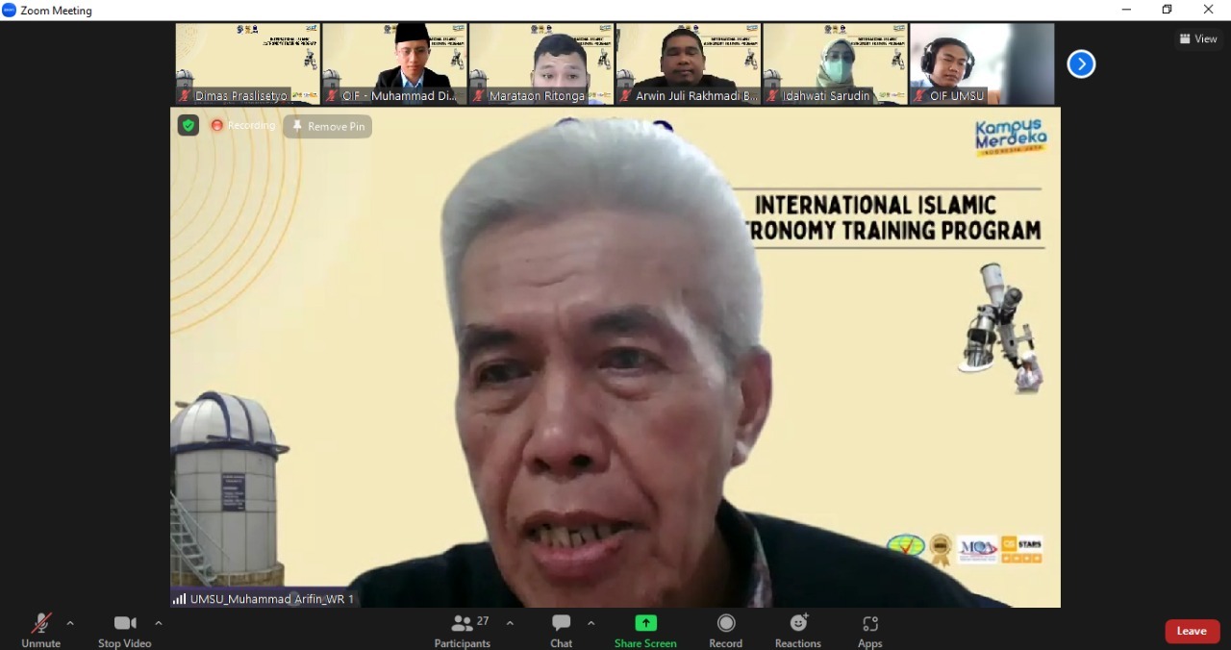Stop Video camera toggle
1231x650 pixels.
pos(124,630)
